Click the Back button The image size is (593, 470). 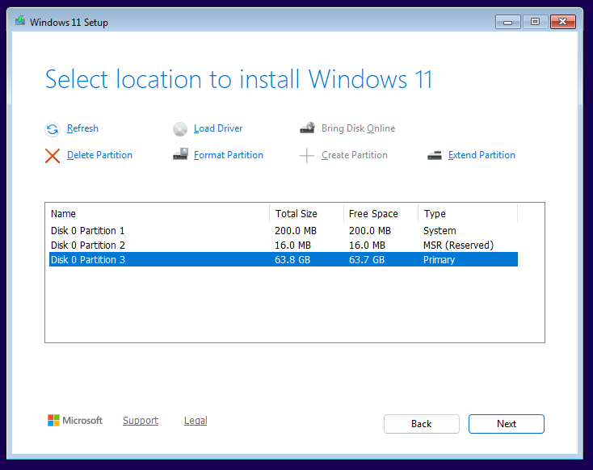422,424
